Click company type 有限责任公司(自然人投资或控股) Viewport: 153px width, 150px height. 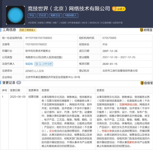click(44, 57)
